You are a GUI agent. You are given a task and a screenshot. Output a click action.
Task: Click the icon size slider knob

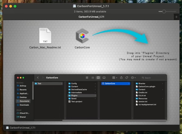tap(164, 11)
